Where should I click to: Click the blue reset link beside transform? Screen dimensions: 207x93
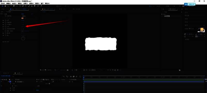coord(38,90)
